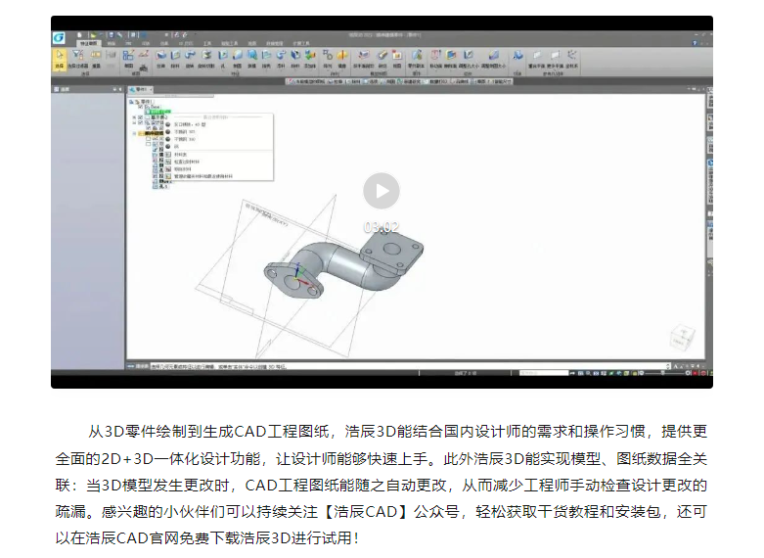Viewport: 764px width, 558px height.
Task: Click the view orientation cube in viewport
Action: 682,338
